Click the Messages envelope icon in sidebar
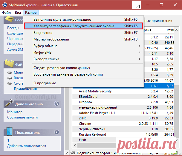The image size is (182, 156). pyautogui.click(x=10, y=19)
